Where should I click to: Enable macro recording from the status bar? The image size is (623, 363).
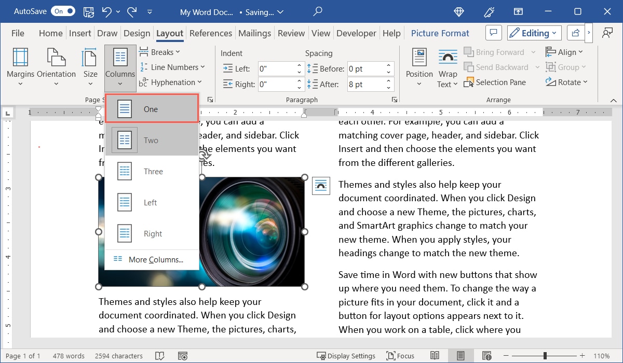pos(183,356)
